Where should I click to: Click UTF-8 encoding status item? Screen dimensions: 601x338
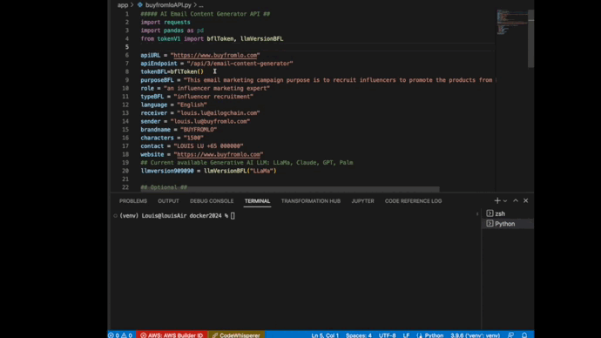tap(387, 335)
